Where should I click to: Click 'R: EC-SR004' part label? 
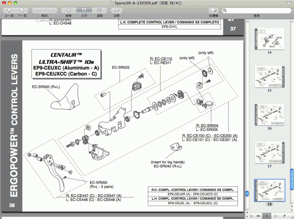207,126
